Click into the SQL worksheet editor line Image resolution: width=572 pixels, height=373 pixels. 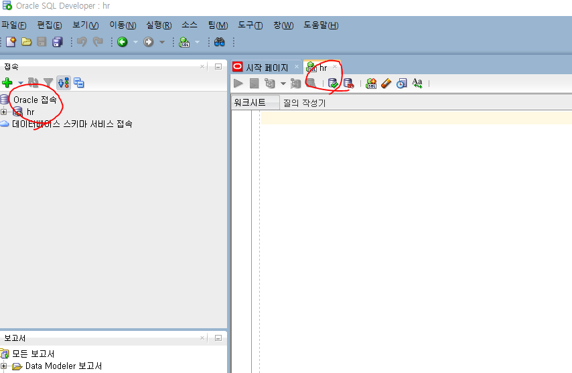click(416, 118)
